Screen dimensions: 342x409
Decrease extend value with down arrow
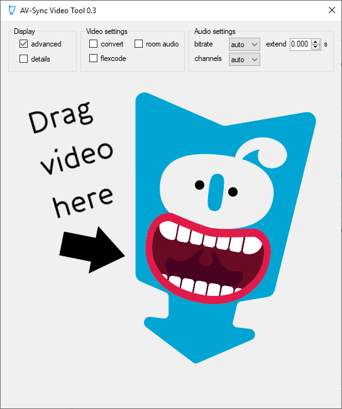[x=316, y=47]
